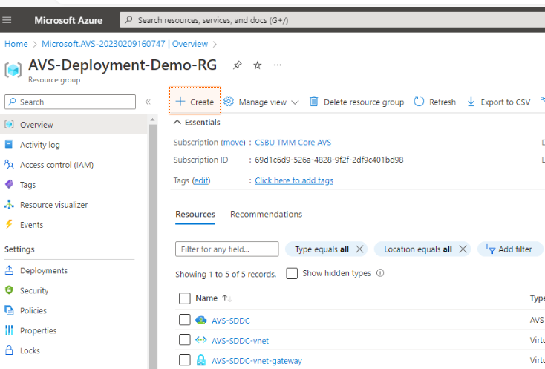The width and height of the screenshot is (545, 369).
Task: Click the Home breadcrumb link
Action: (16, 44)
